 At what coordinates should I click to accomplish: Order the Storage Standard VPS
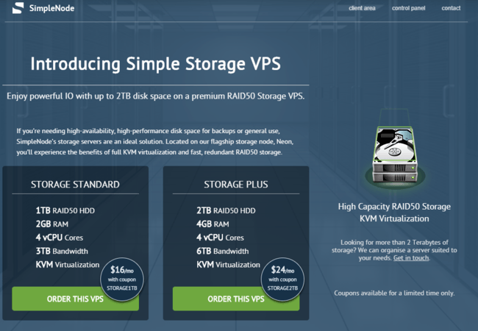tap(75, 299)
